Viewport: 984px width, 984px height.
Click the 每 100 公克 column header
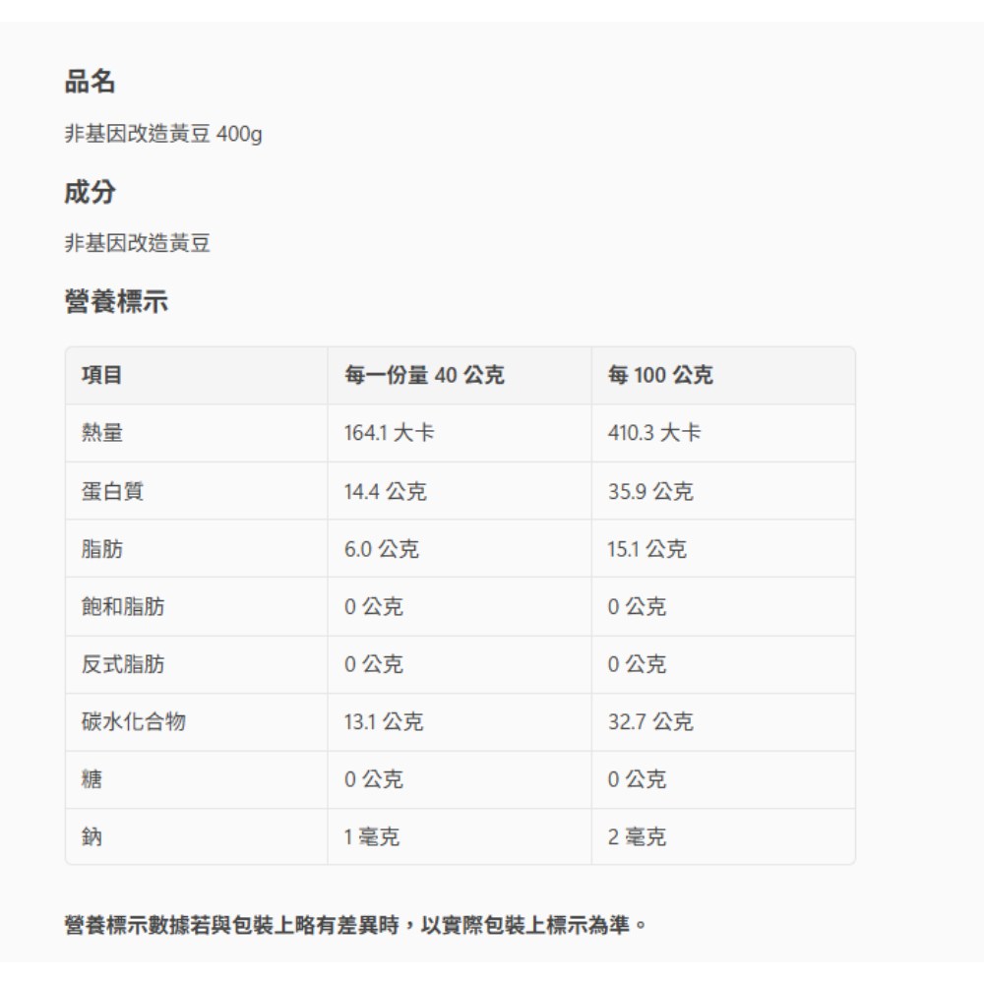660,375
